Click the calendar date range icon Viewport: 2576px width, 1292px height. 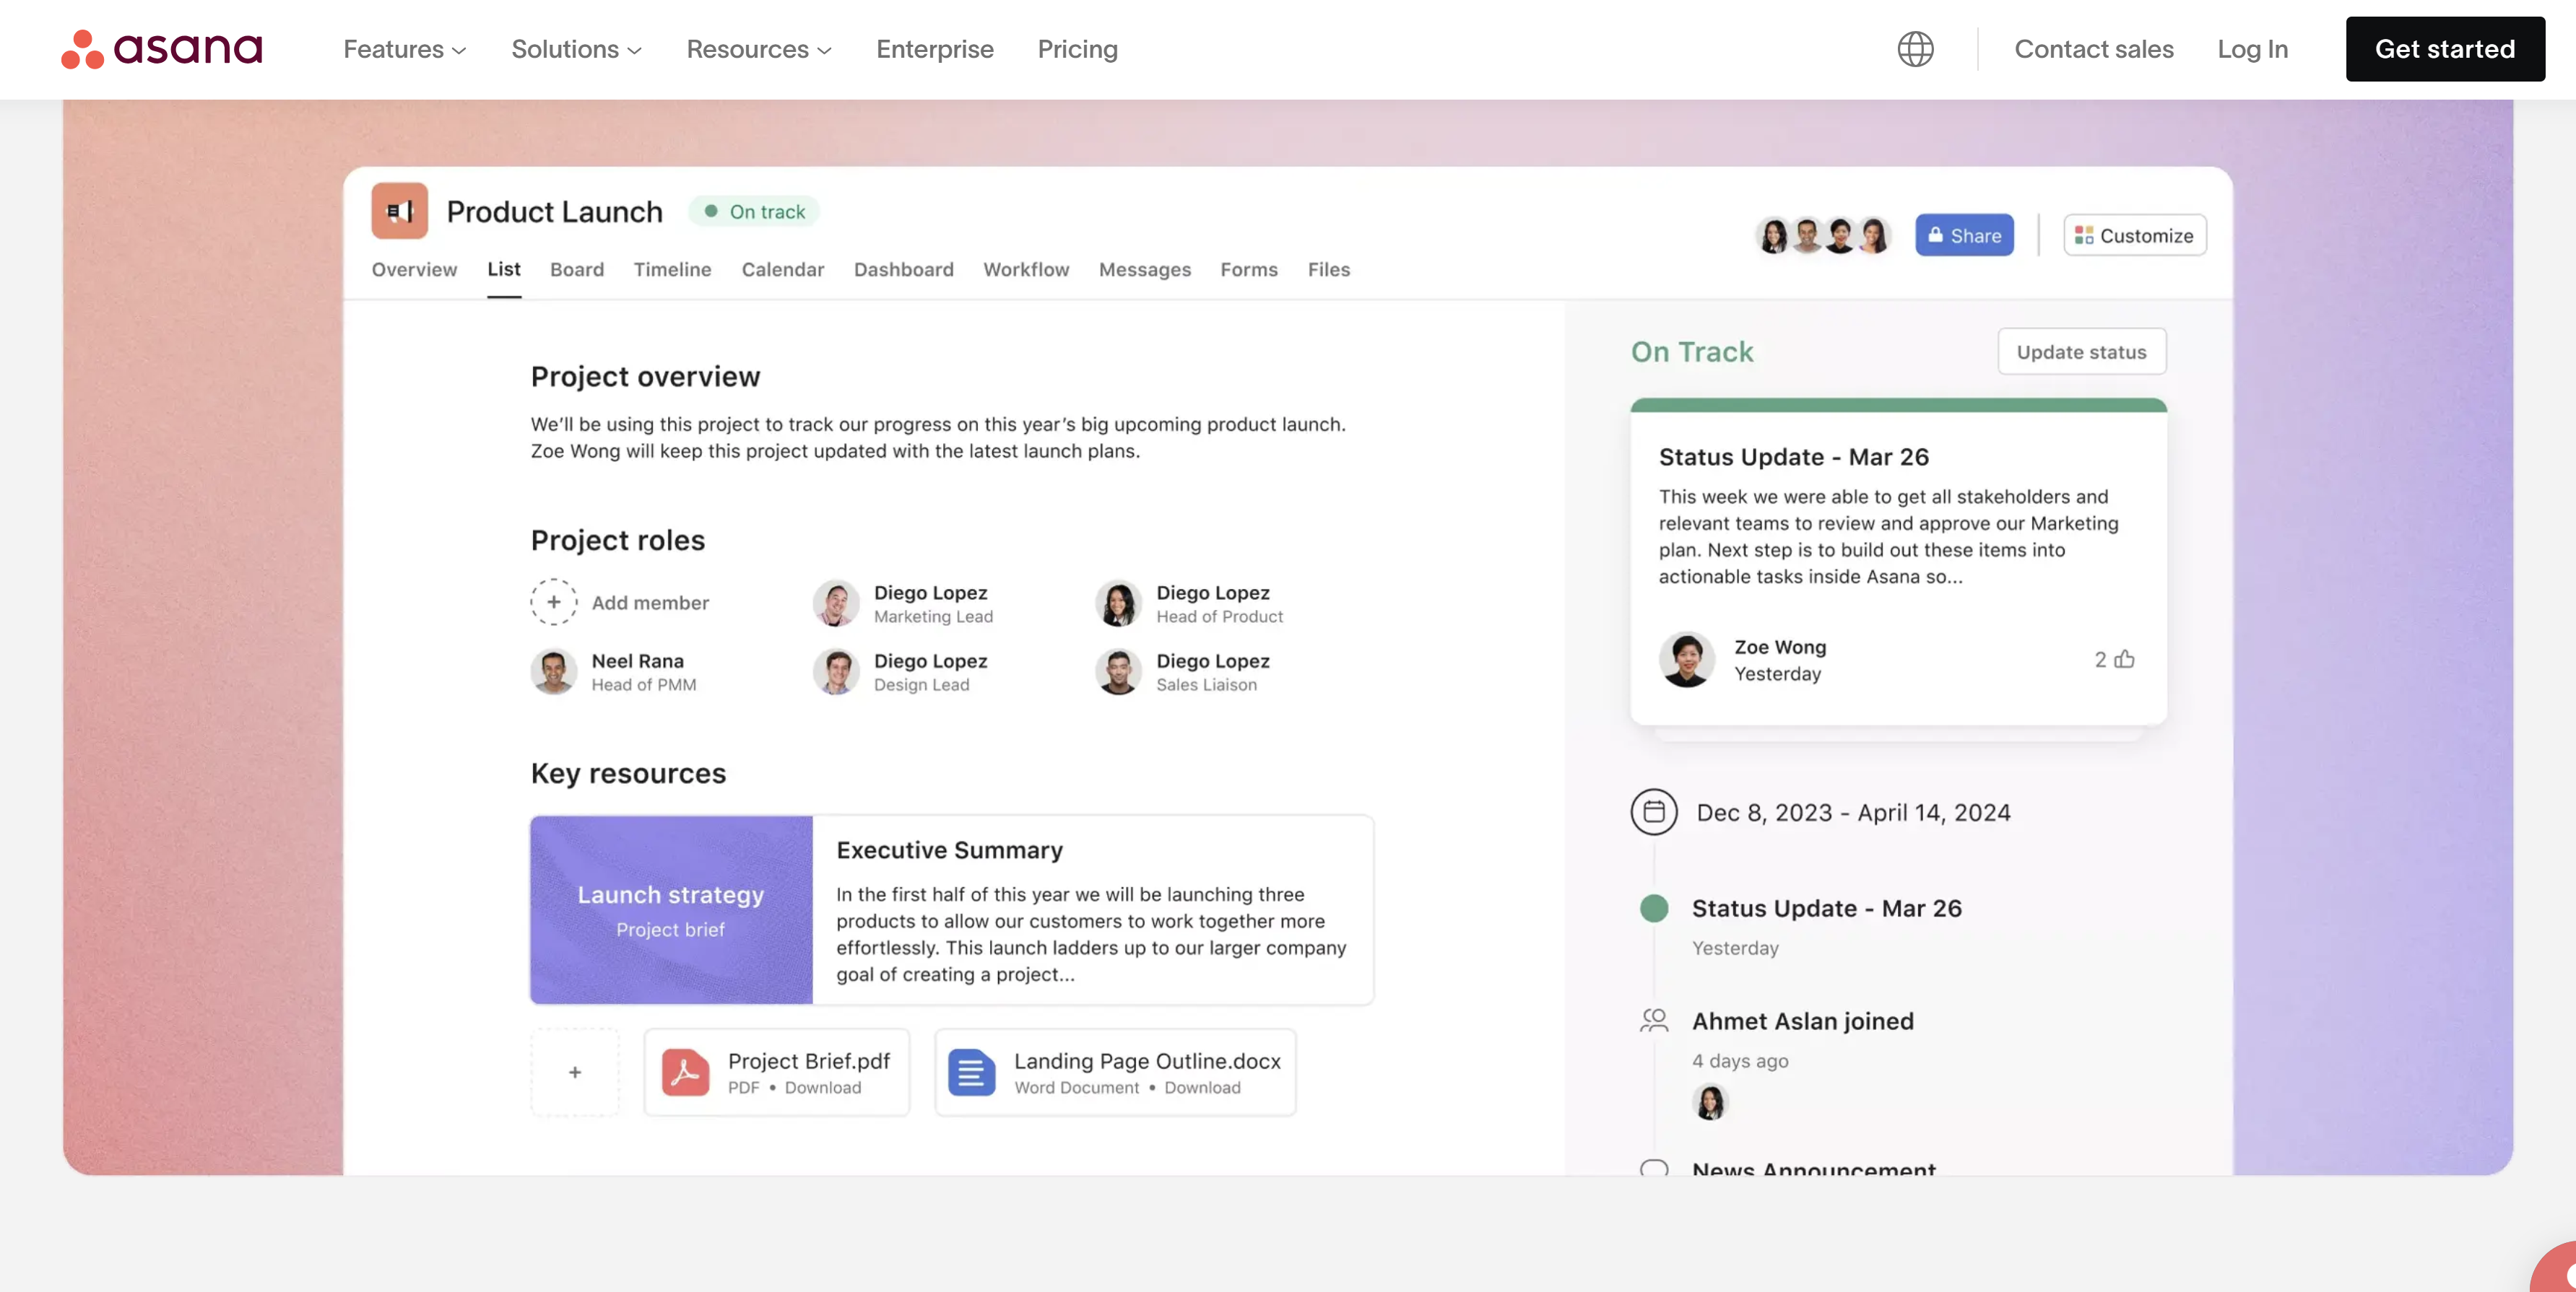click(1654, 811)
